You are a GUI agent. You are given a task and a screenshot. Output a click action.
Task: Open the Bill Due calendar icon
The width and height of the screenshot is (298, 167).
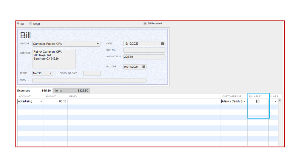click(x=144, y=67)
